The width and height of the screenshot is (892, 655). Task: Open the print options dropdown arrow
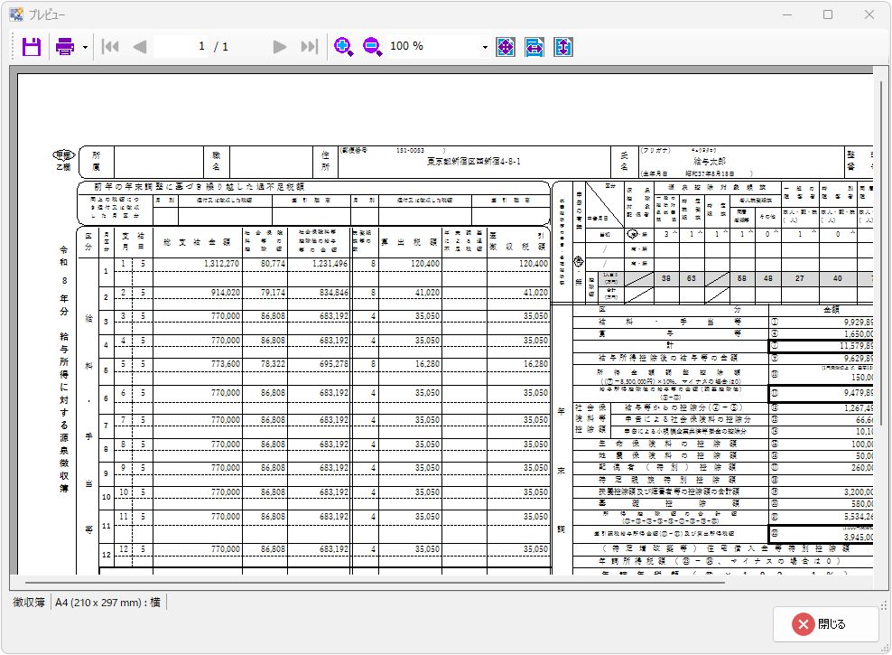point(85,47)
